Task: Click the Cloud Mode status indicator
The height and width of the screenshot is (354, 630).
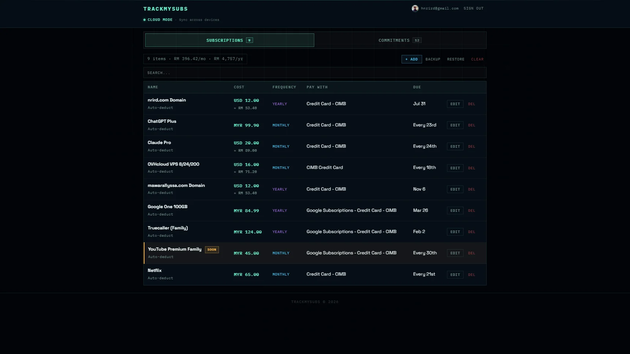Action: click(x=158, y=20)
